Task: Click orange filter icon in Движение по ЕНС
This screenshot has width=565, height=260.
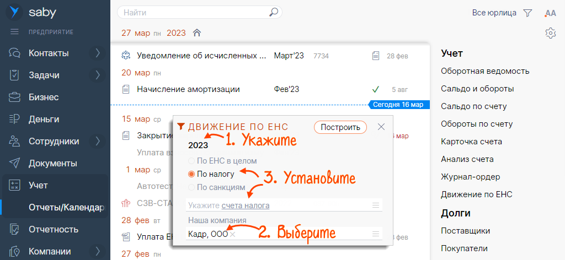Action: point(181,126)
